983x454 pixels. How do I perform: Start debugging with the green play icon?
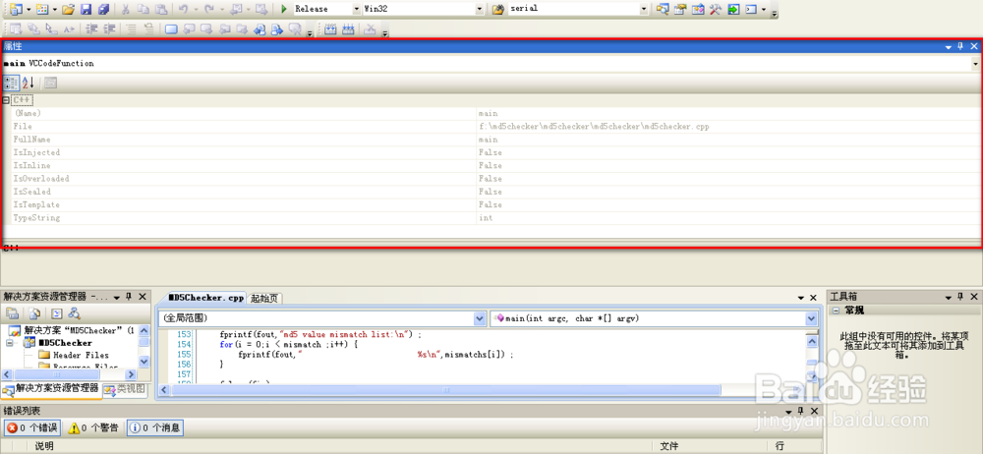tap(283, 9)
